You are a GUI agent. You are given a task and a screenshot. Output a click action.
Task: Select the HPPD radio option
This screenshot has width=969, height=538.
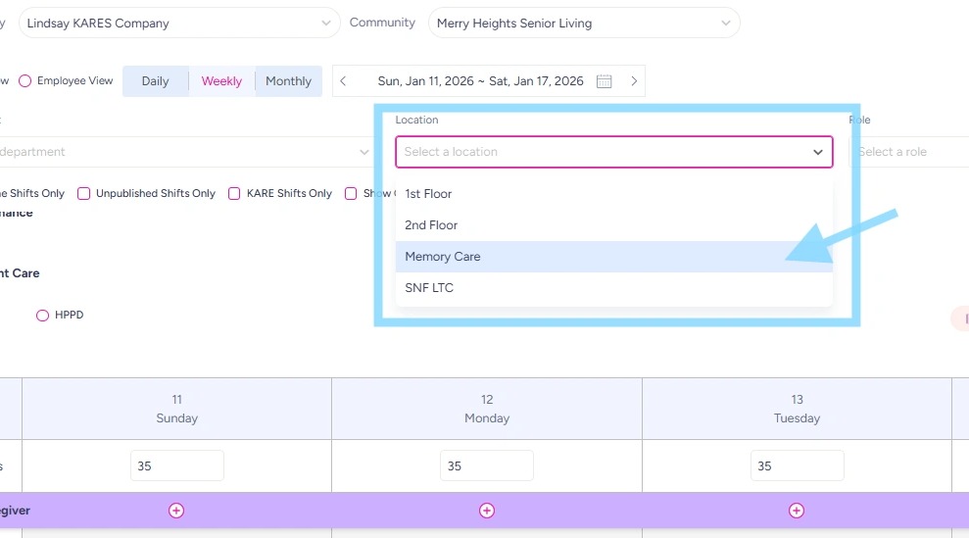(42, 316)
